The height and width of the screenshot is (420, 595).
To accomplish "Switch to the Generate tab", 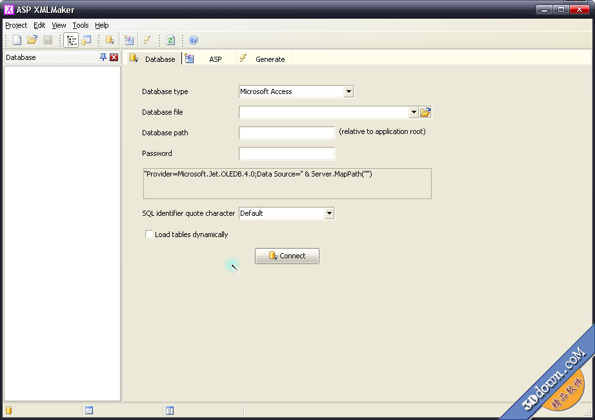I will (x=269, y=59).
